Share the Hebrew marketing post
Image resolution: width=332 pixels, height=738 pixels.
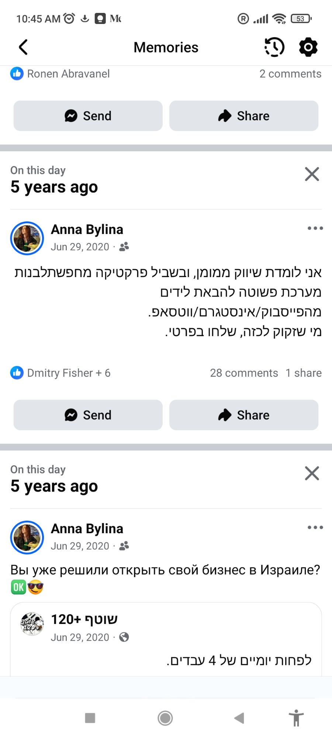[x=244, y=415]
